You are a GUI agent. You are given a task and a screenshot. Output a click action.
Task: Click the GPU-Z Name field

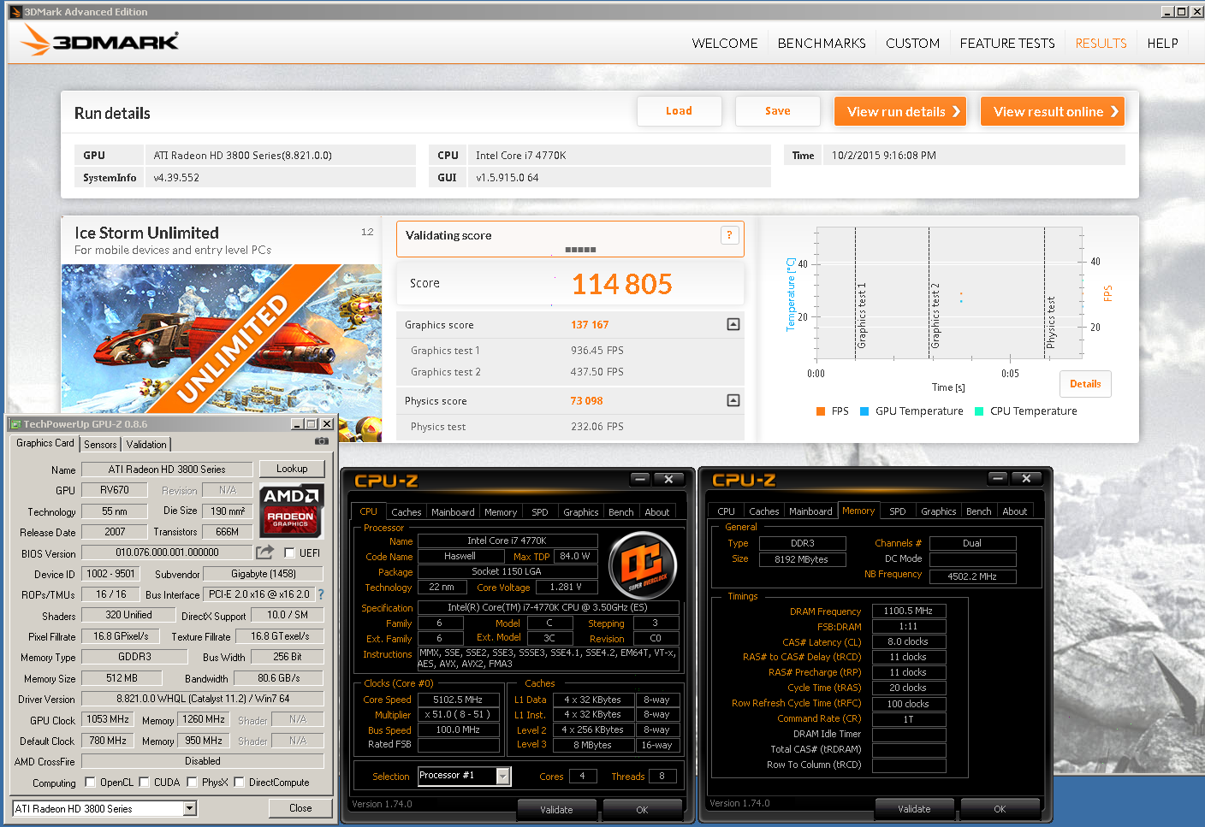pos(167,469)
